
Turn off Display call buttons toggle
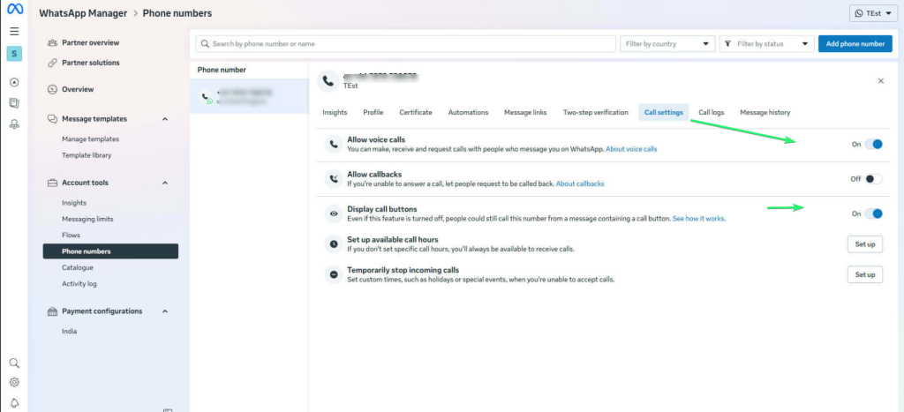coord(872,213)
